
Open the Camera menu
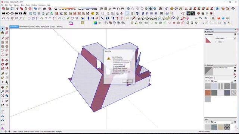point(16,5)
